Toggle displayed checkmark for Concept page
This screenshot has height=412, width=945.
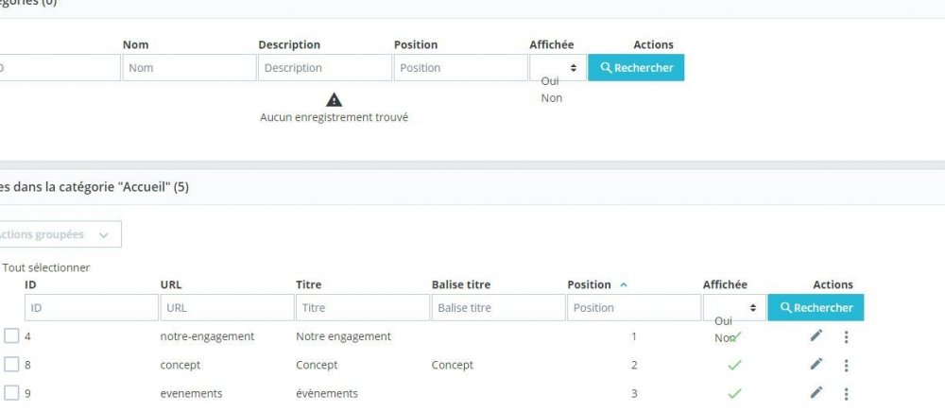pos(734,365)
